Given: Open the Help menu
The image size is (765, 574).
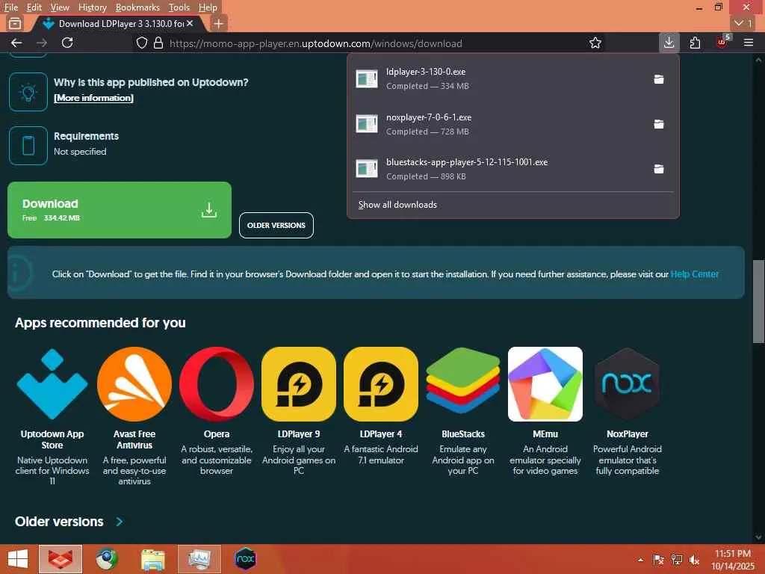Looking at the screenshot, I should pos(208,7).
